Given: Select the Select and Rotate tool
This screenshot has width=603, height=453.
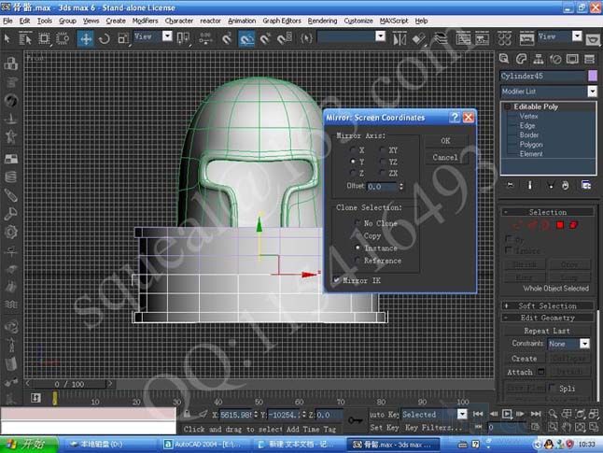Looking at the screenshot, I should tap(105, 39).
